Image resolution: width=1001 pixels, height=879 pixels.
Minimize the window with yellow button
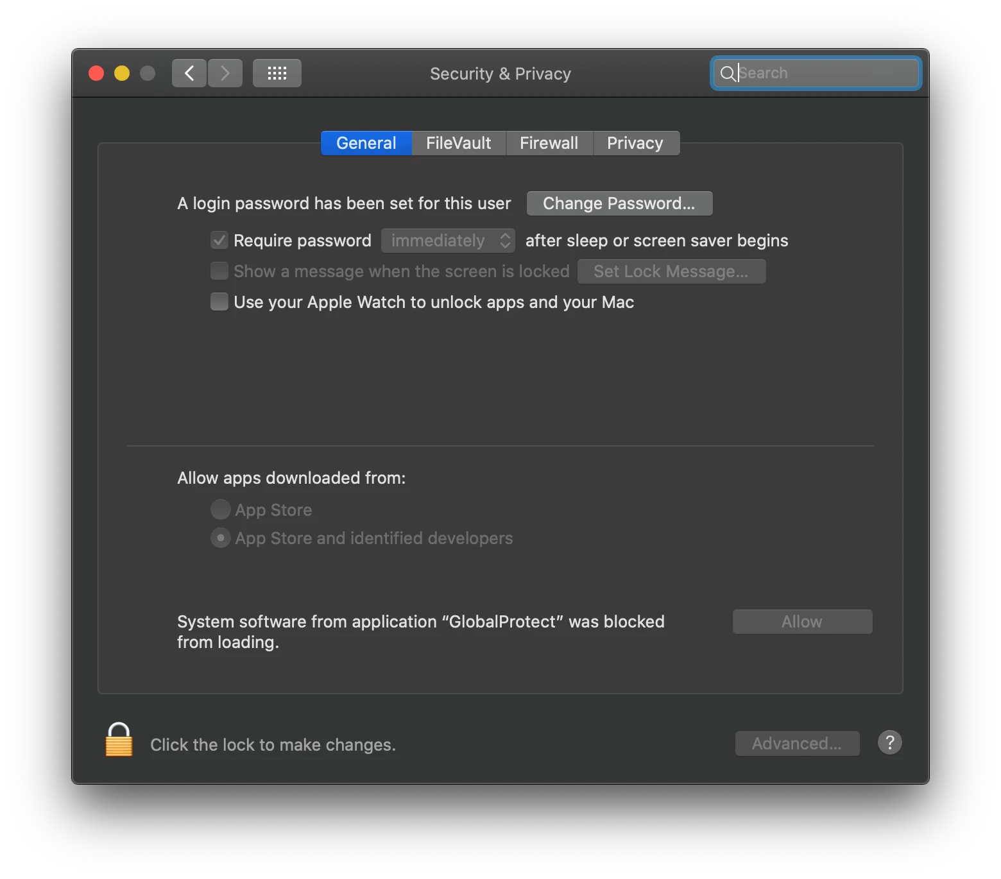tap(122, 73)
